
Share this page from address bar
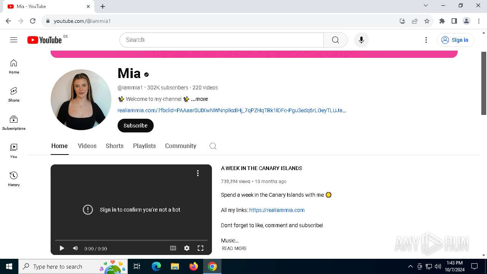415,21
